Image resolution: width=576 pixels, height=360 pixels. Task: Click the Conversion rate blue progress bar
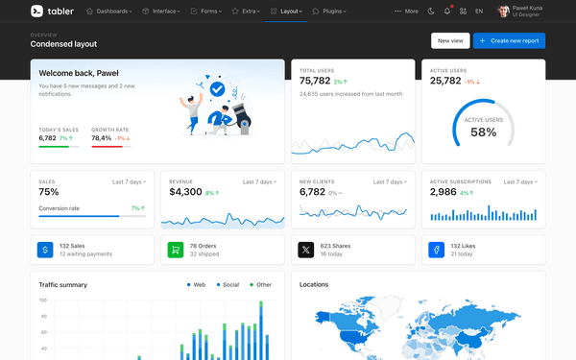[92, 216]
